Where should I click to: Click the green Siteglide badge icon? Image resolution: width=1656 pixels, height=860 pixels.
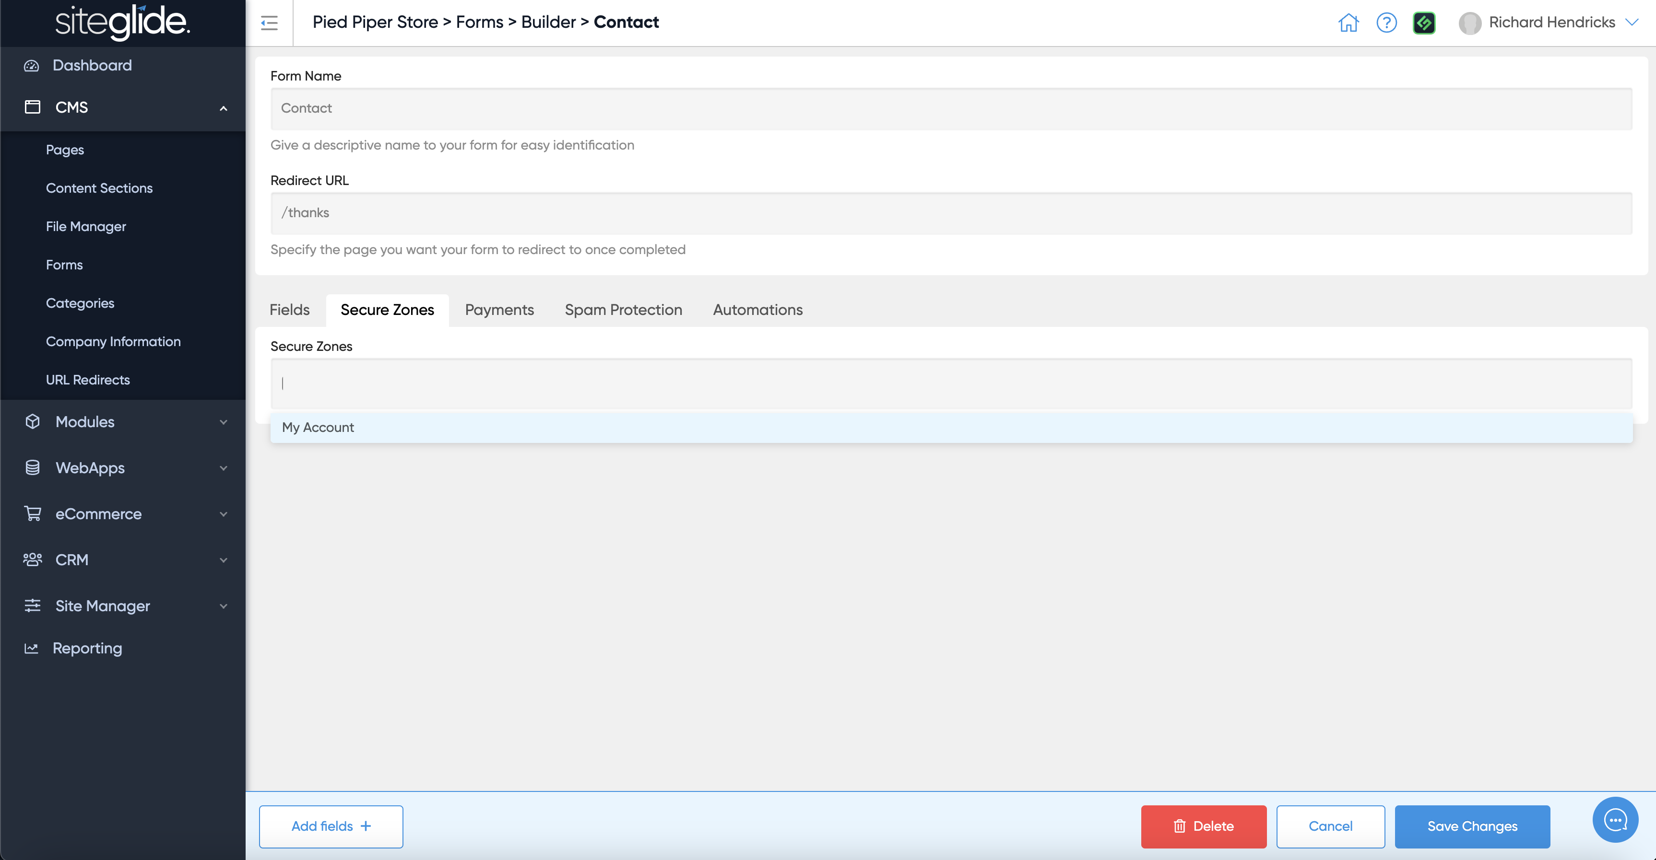click(1424, 23)
